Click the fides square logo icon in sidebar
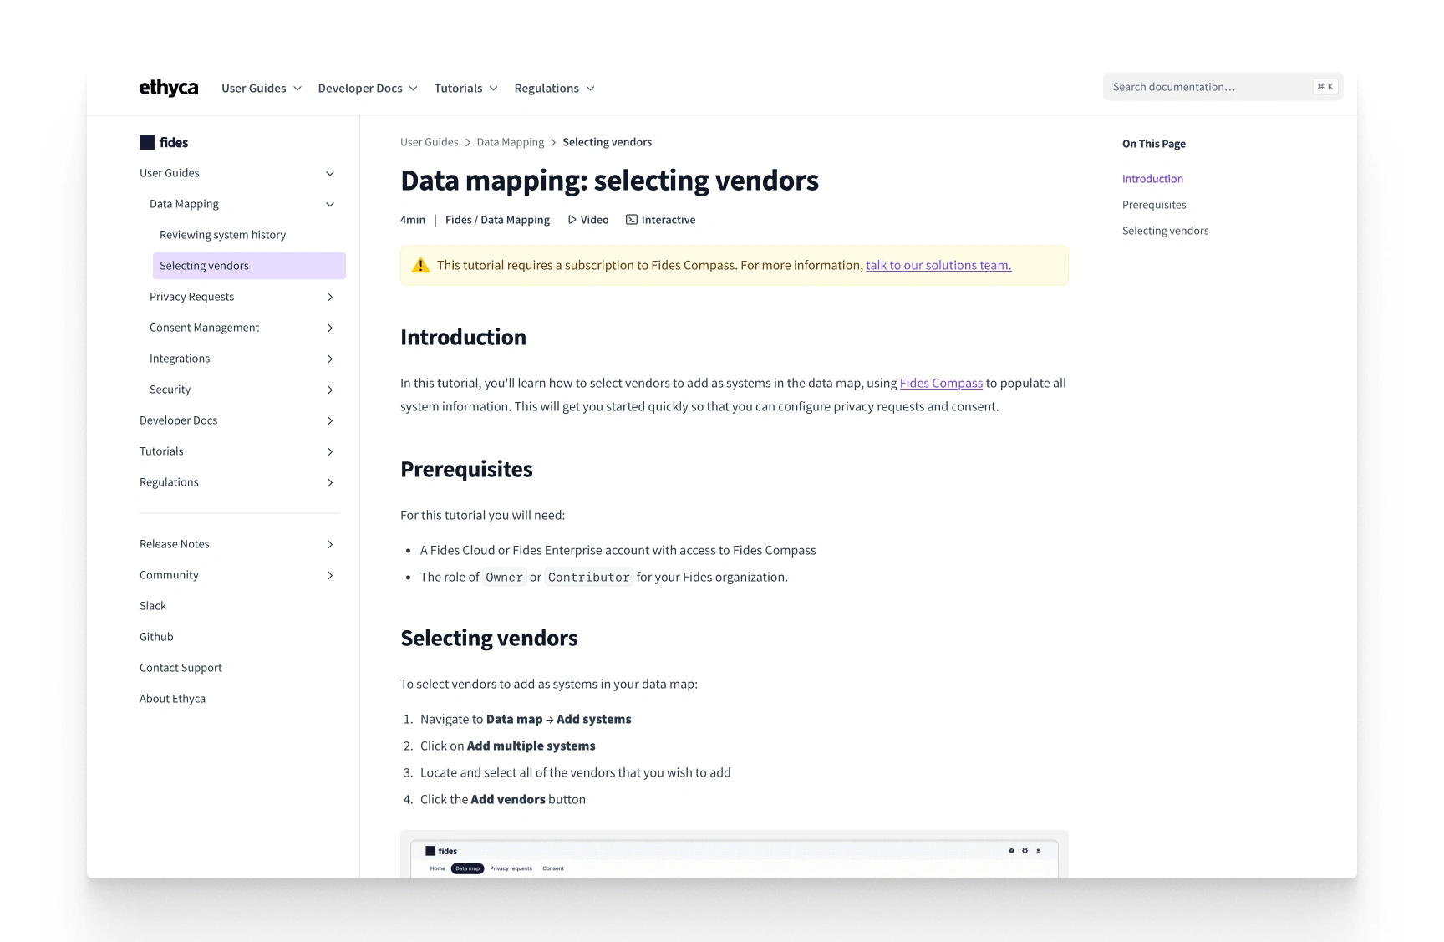 pos(147,142)
